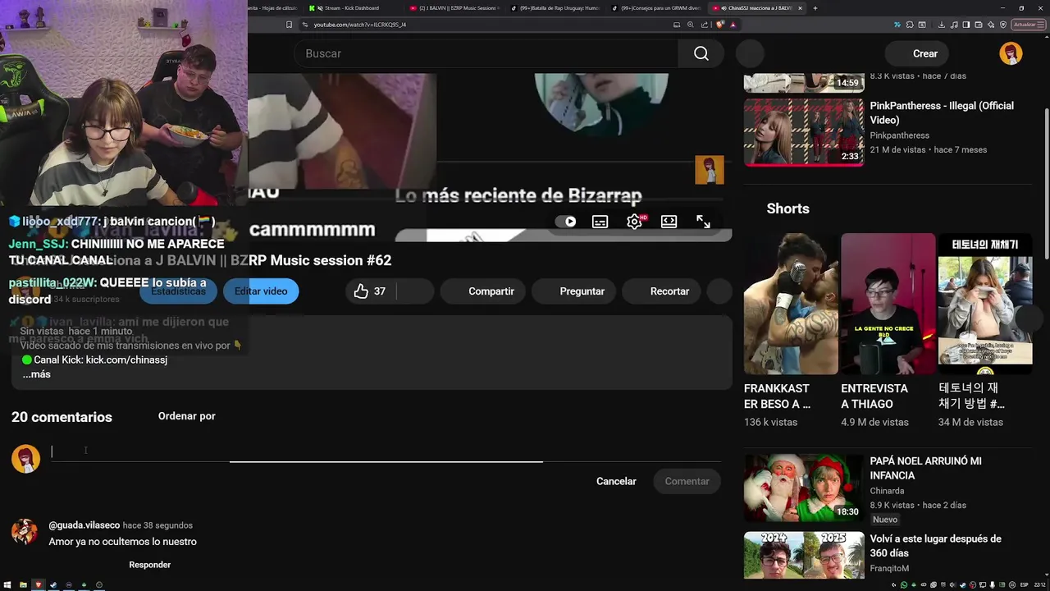The width and height of the screenshot is (1050, 591).
Task: Select the ChinaSSJ reacciona a J BALVIN tab
Action: click(758, 8)
